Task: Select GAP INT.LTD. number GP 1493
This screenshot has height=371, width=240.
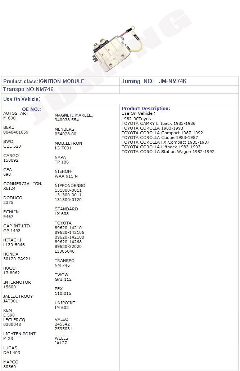Action: click(x=12, y=231)
